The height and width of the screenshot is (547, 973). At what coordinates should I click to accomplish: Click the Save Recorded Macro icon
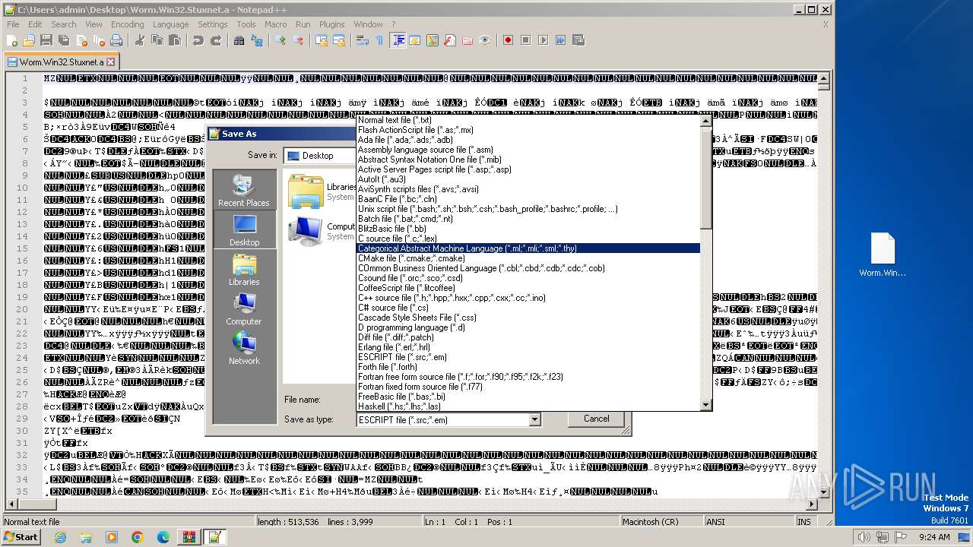tap(578, 40)
